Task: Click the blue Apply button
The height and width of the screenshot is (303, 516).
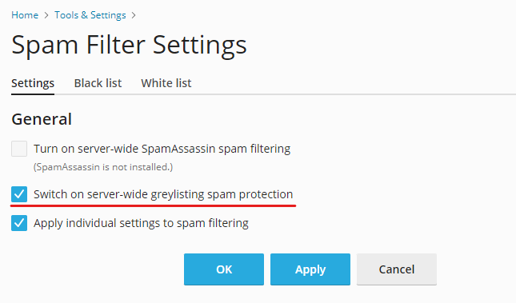Action: point(310,269)
